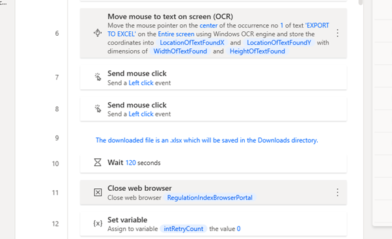
Task: Click the hourglass Wait icon
Action: coord(98,163)
